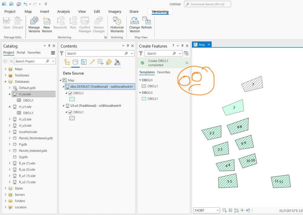Select List By Editing view
The height and width of the screenshot is (215, 303).
click(x=92, y=62)
